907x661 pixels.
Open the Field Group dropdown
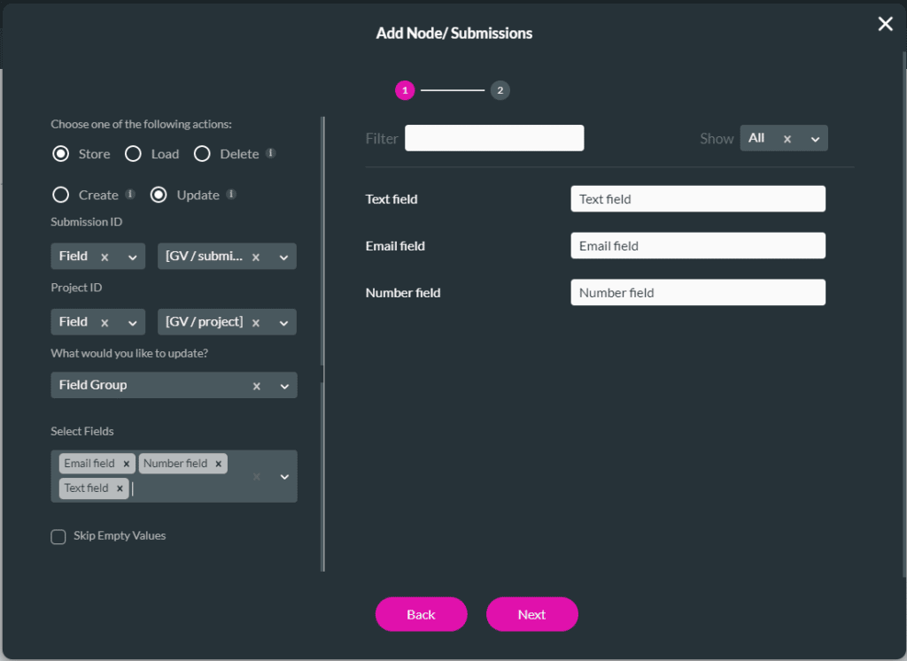tap(284, 386)
